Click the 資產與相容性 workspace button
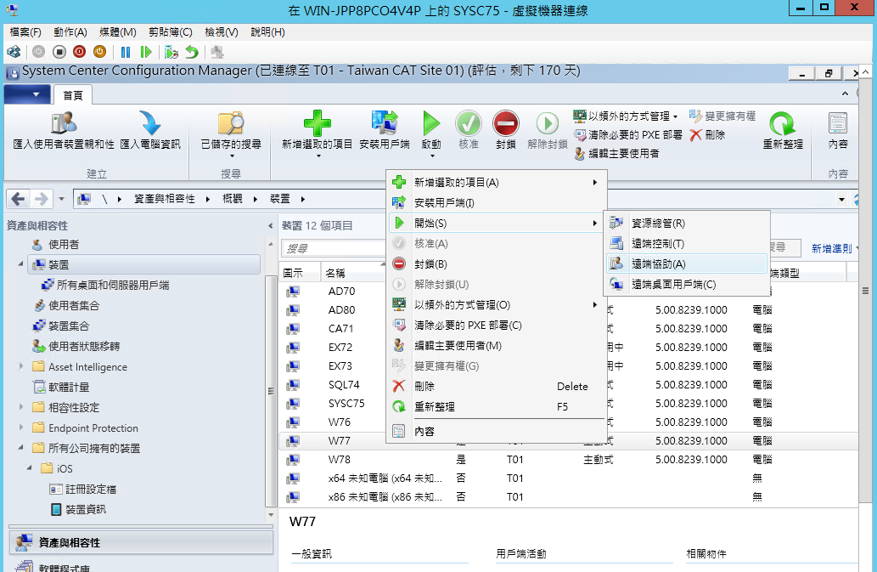 pyautogui.click(x=142, y=542)
